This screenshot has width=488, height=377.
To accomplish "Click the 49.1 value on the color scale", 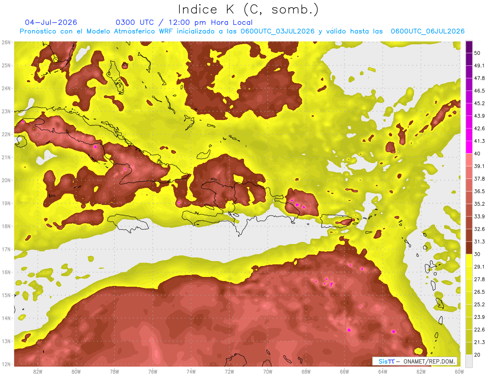I will pyautogui.click(x=479, y=66).
